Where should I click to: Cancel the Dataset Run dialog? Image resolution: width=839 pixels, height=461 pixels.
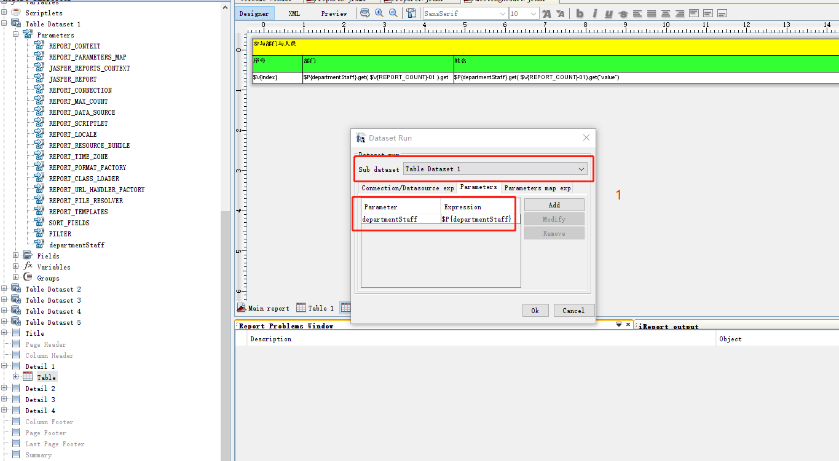(x=573, y=311)
